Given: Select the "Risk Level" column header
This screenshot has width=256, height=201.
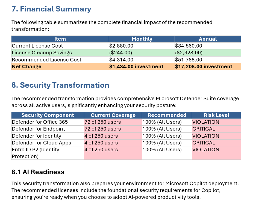Looking at the screenshot, I should click(216, 115).
